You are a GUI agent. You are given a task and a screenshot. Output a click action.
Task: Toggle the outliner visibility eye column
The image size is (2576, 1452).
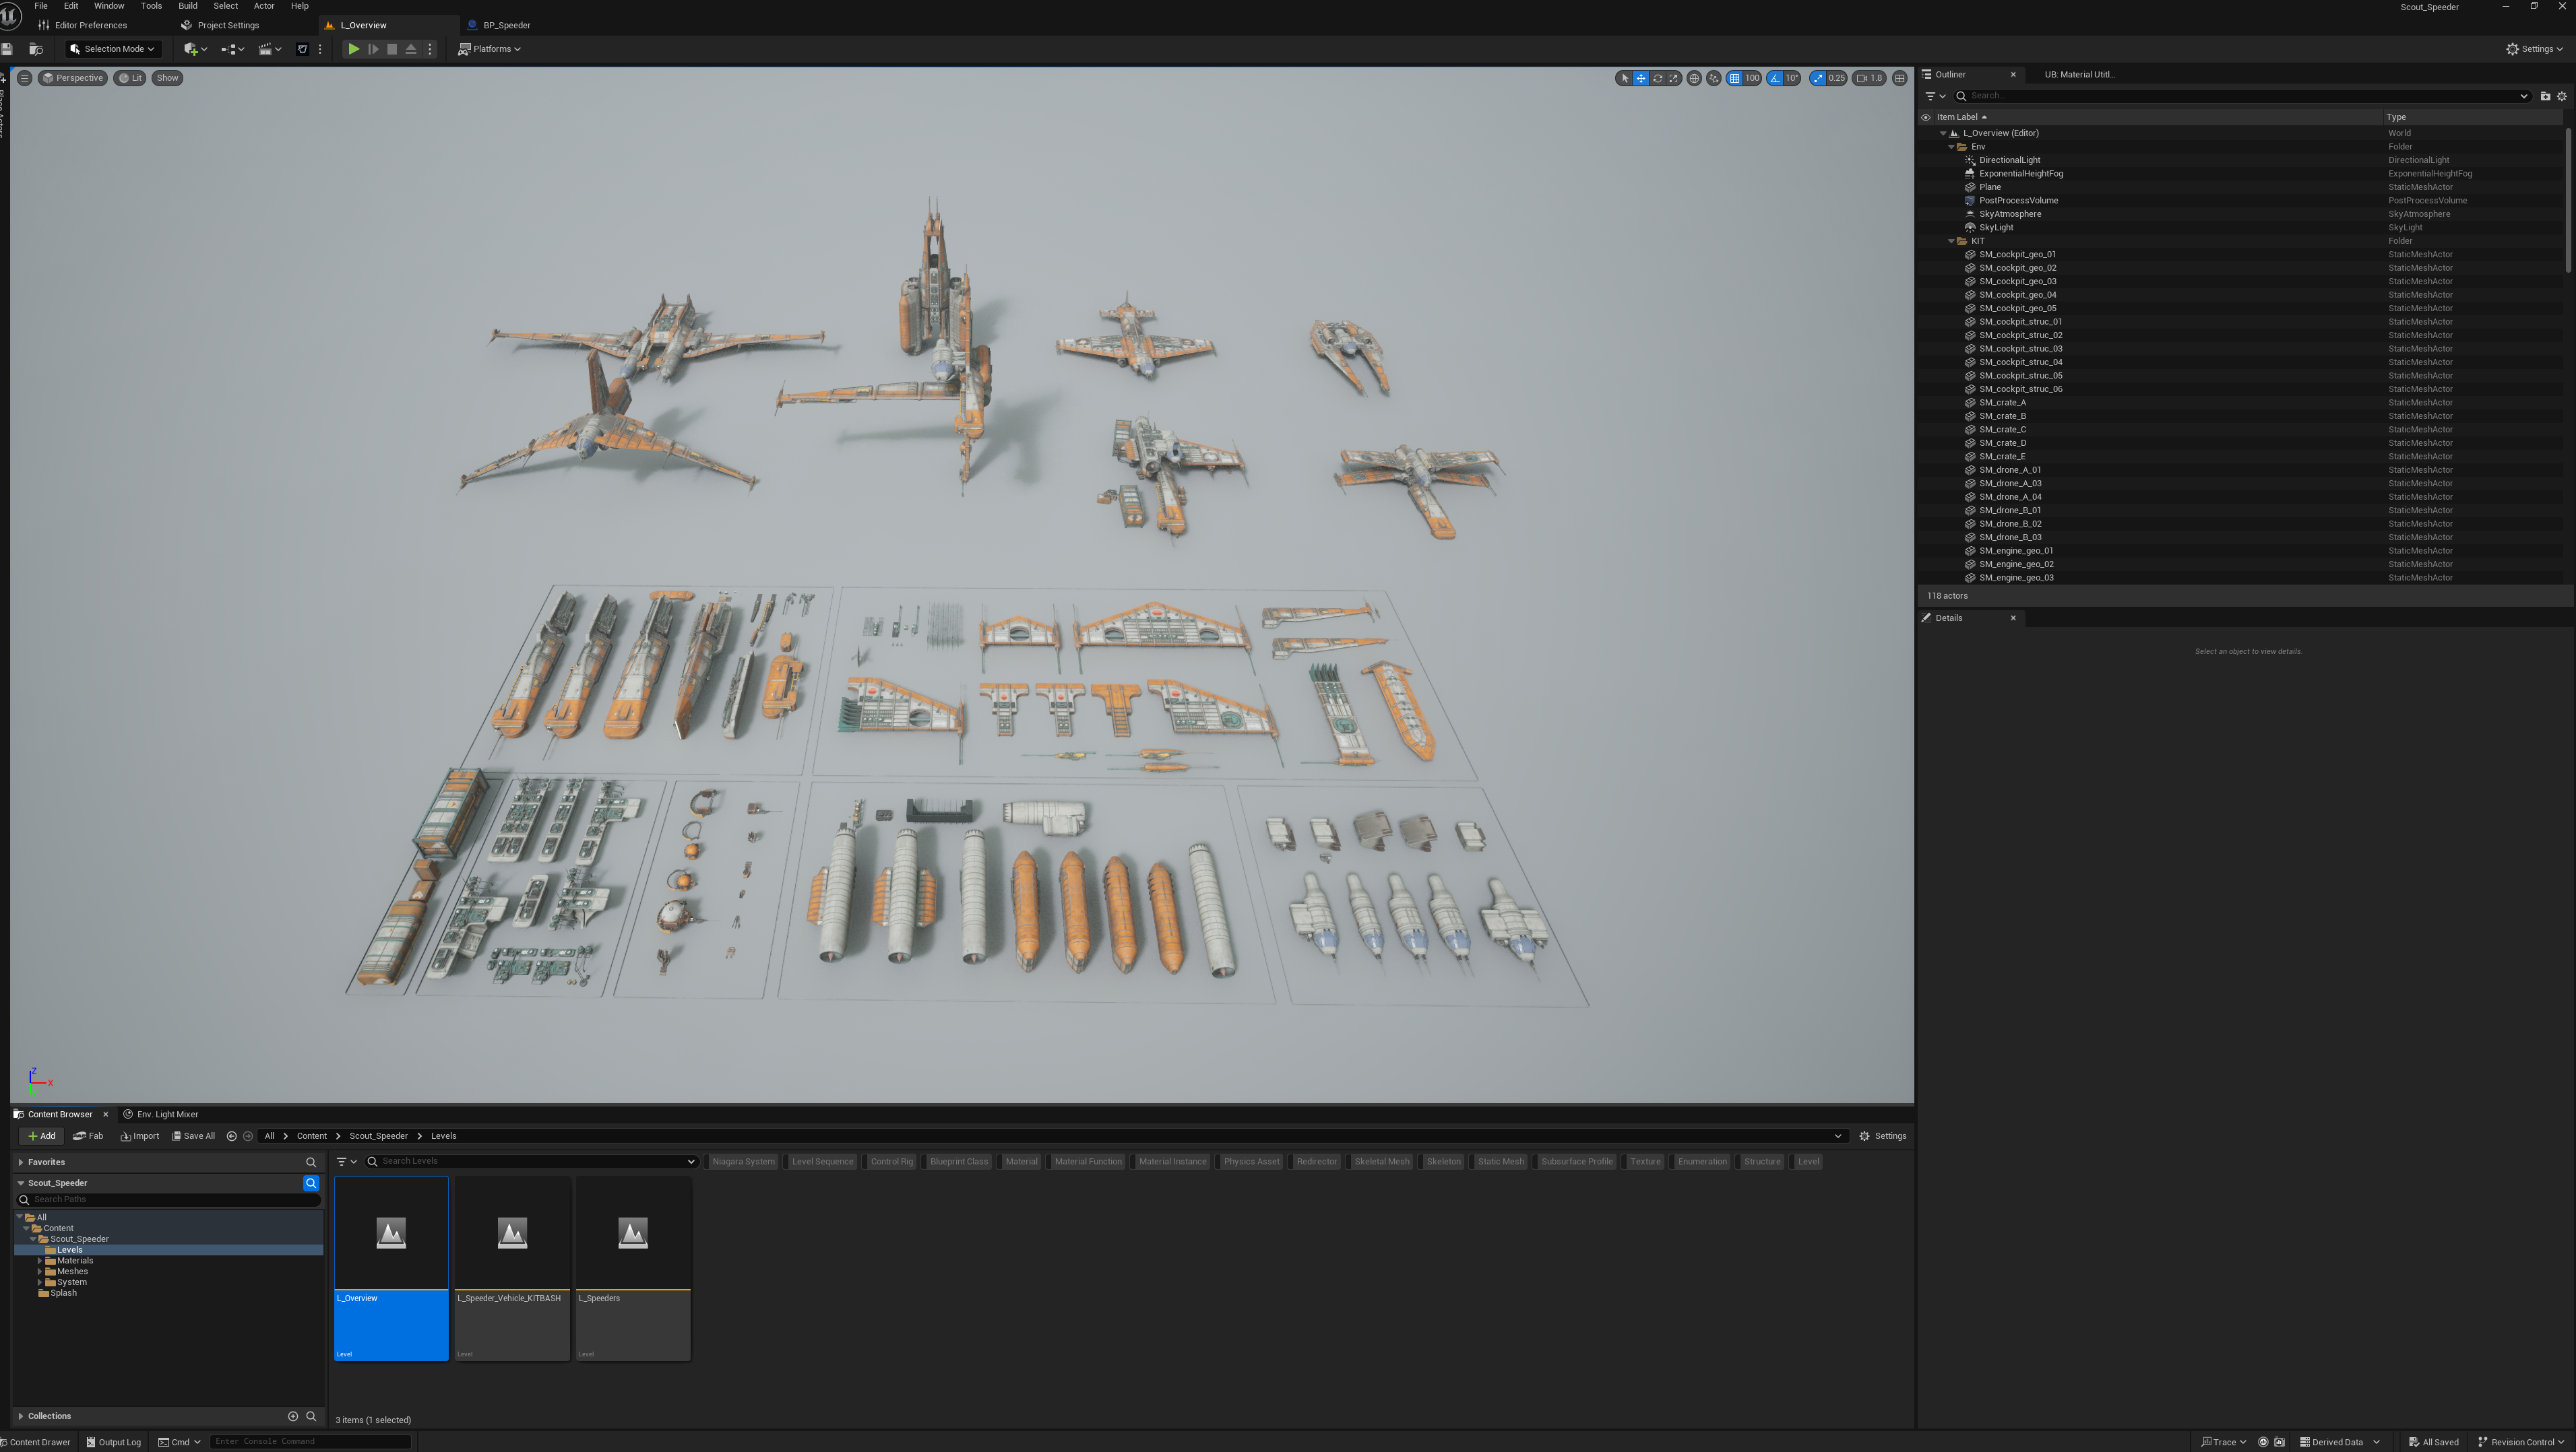pyautogui.click(x=1925, y=117)
